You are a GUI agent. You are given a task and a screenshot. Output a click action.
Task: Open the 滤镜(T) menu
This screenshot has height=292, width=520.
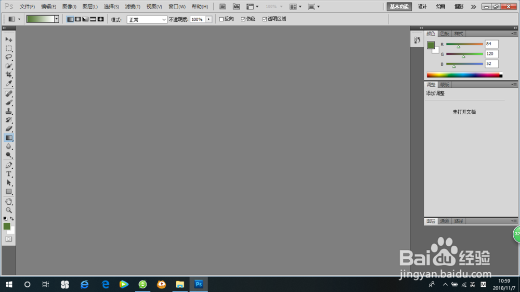click(133, 7)
